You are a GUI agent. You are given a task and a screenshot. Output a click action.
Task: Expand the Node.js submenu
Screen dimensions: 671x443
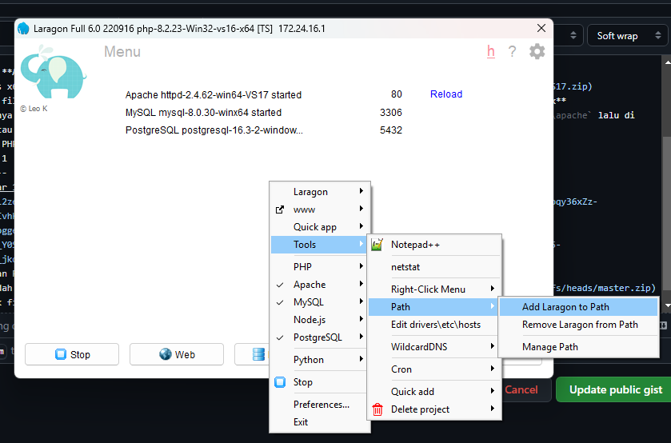319,320
